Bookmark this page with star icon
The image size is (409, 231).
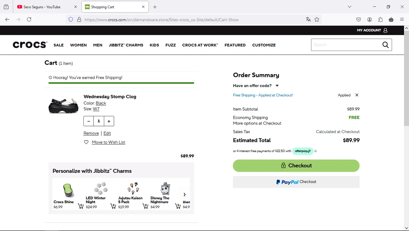(317, 19)
